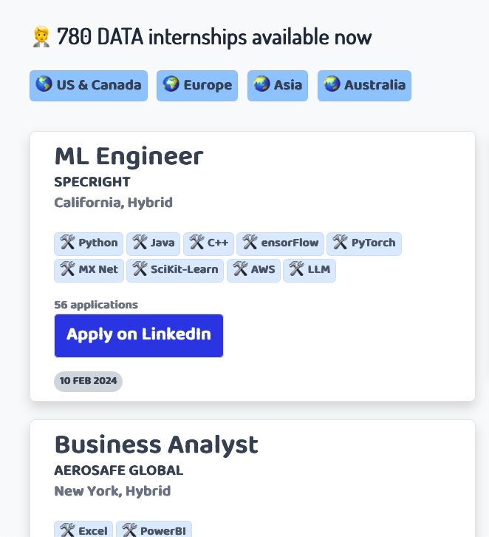Open the ML Engineer job title
This screenshot has width=489, height=537.
click(x=129, y=157)
